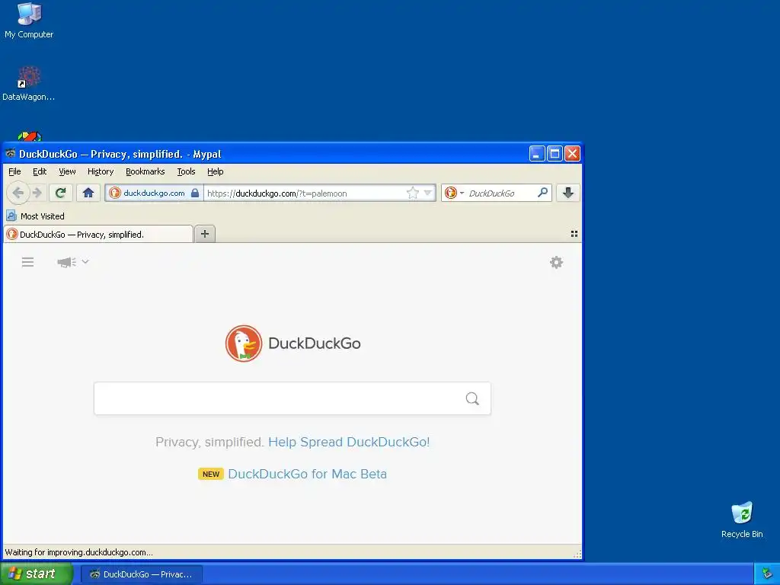Click the DuckDuckGo duck logo
This screenshot has height=585, width=780.
coord(244,344)
